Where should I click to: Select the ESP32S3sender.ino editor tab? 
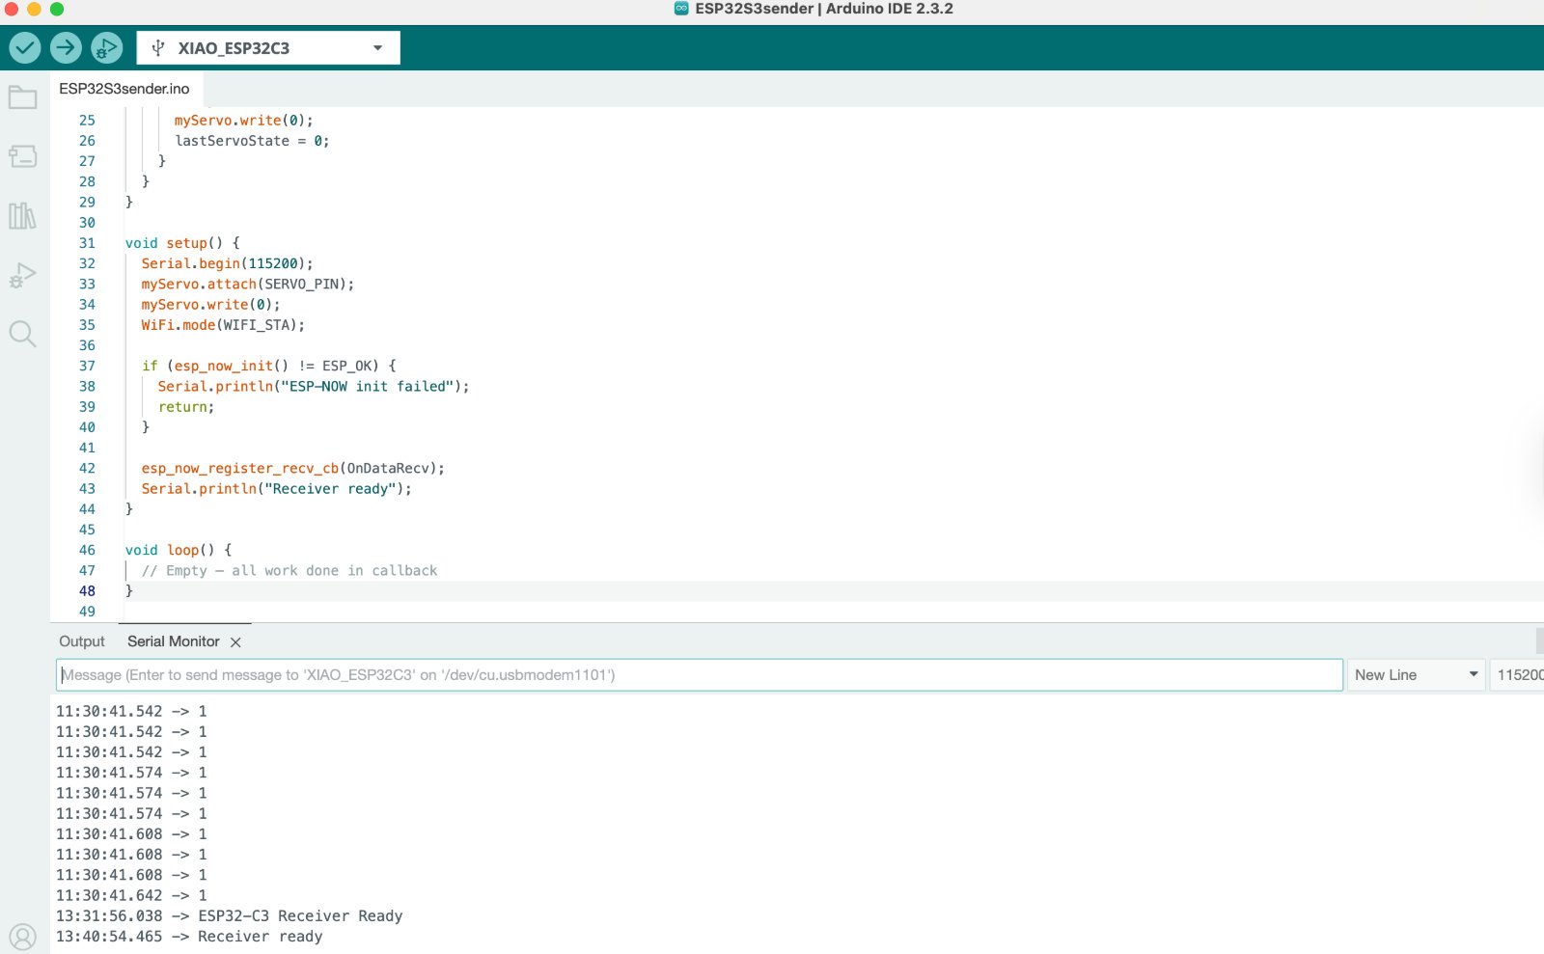124,89
